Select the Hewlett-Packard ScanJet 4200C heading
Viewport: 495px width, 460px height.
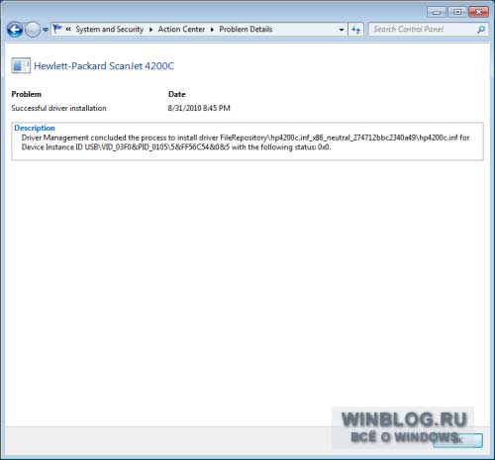coord(104,66)
